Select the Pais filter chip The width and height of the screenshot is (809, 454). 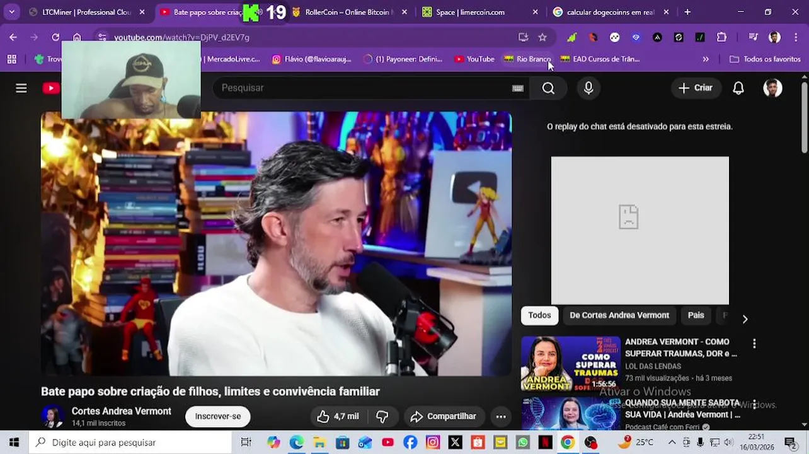pyautogui.click(x=696, y=315)
